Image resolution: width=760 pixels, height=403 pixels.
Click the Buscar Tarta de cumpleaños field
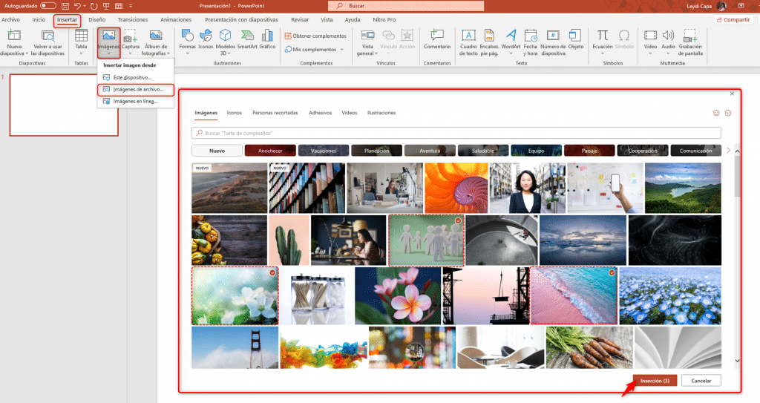[456, 133]
